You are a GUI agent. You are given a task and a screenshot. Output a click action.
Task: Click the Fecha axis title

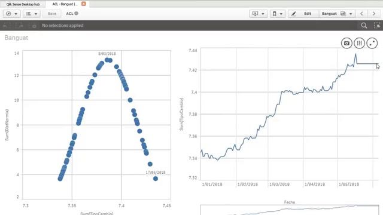point(290,202)
